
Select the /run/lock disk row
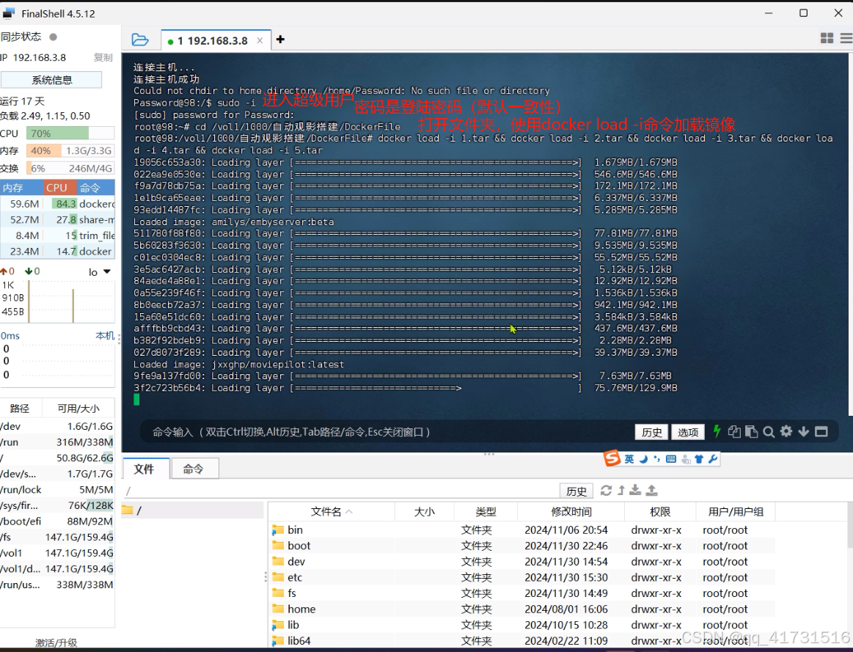click(57, 489)
